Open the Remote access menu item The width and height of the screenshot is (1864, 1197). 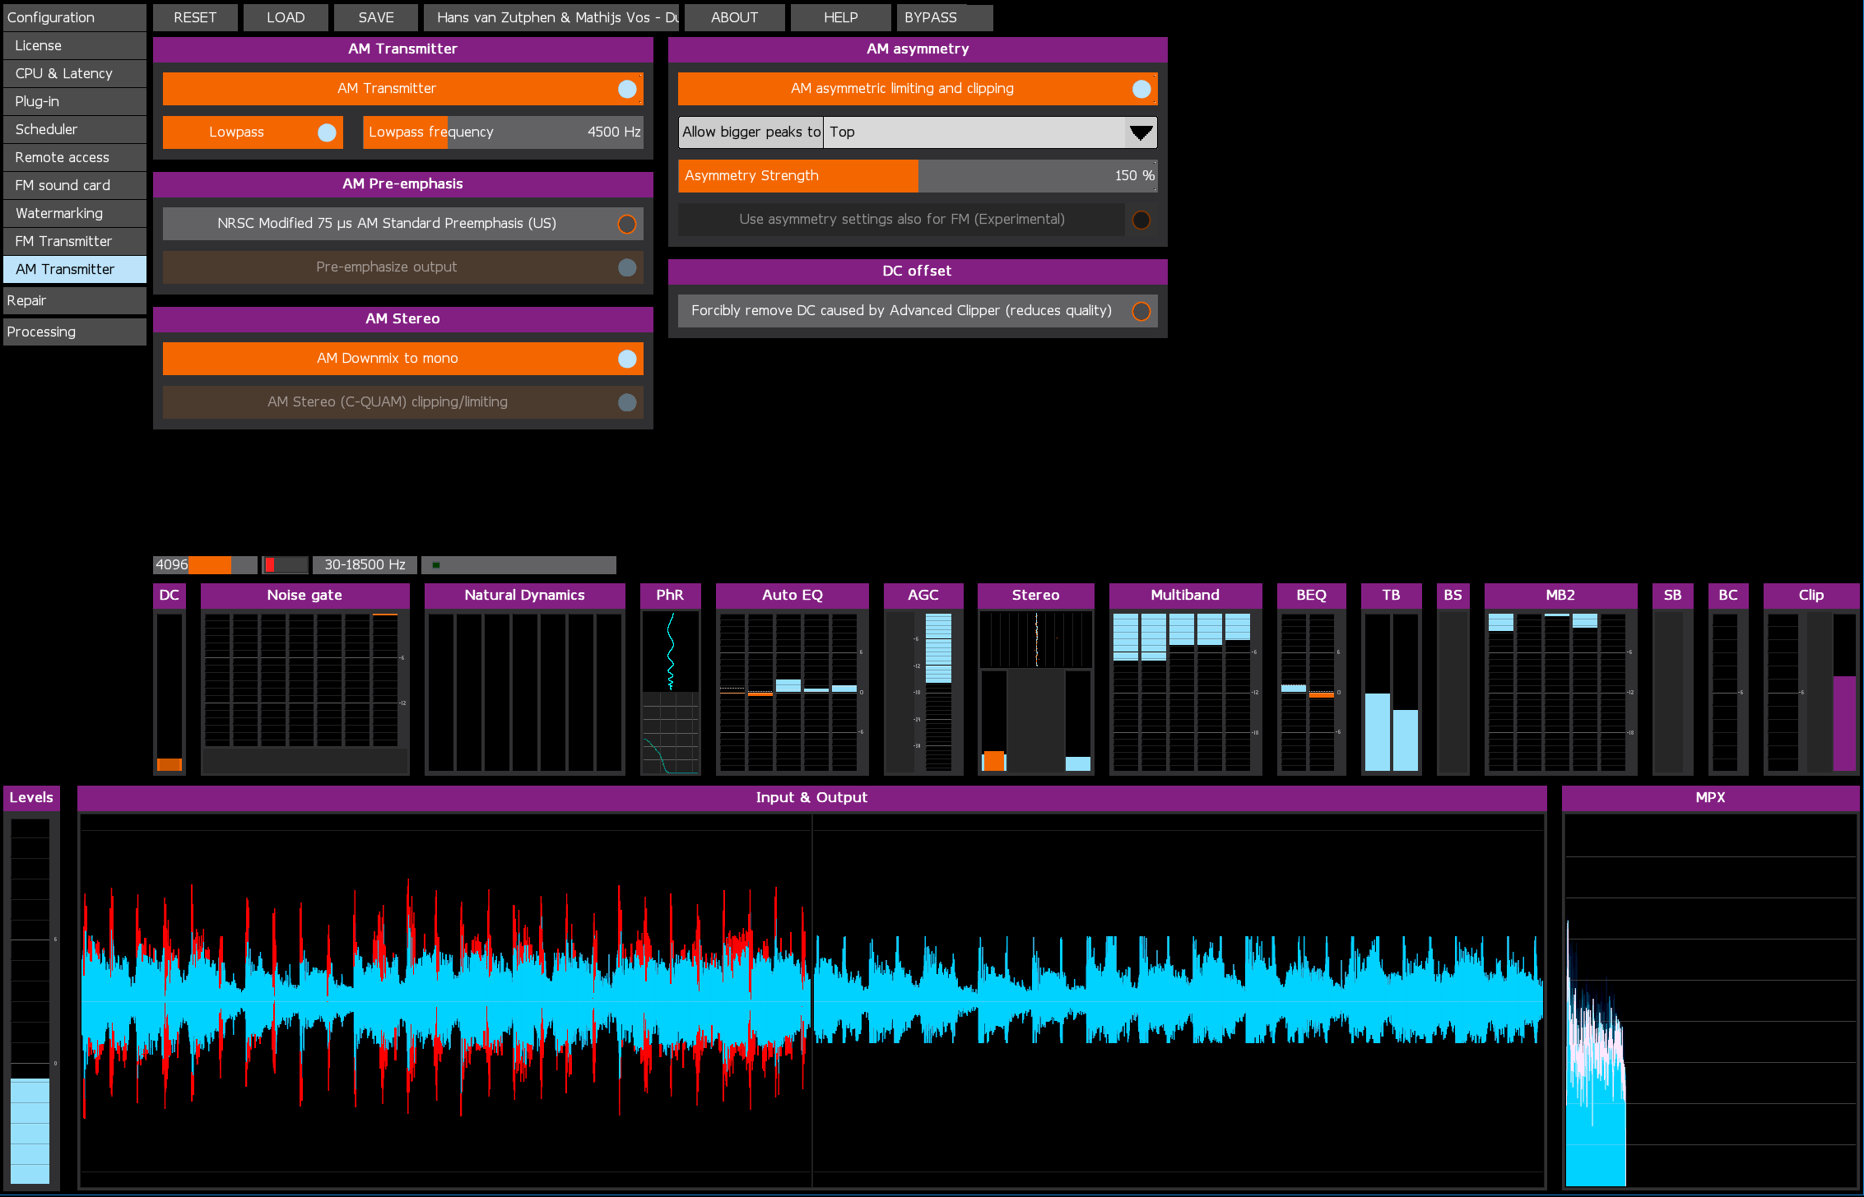[x=74, y=158]
